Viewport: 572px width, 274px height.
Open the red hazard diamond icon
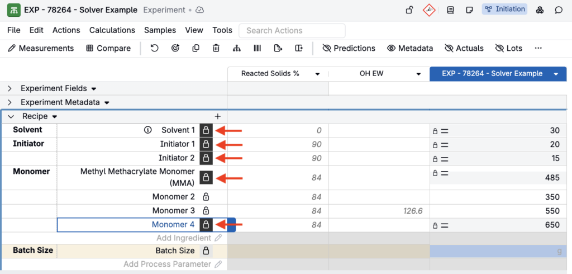pyautogui.click(x=430, y=10)
